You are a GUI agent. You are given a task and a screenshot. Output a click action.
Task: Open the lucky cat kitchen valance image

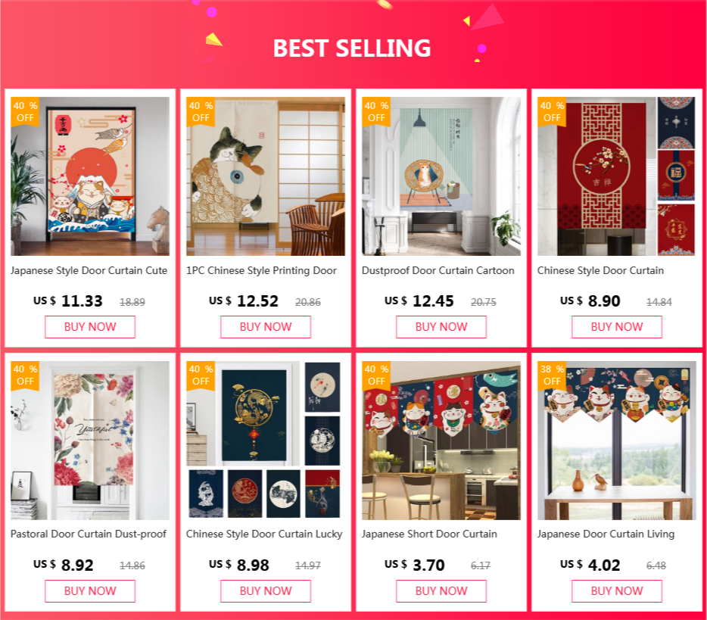tap(441, 440)
